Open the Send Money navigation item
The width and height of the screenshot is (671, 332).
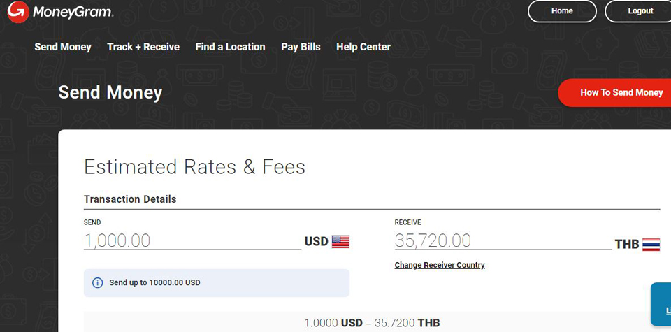coord(63,47)
